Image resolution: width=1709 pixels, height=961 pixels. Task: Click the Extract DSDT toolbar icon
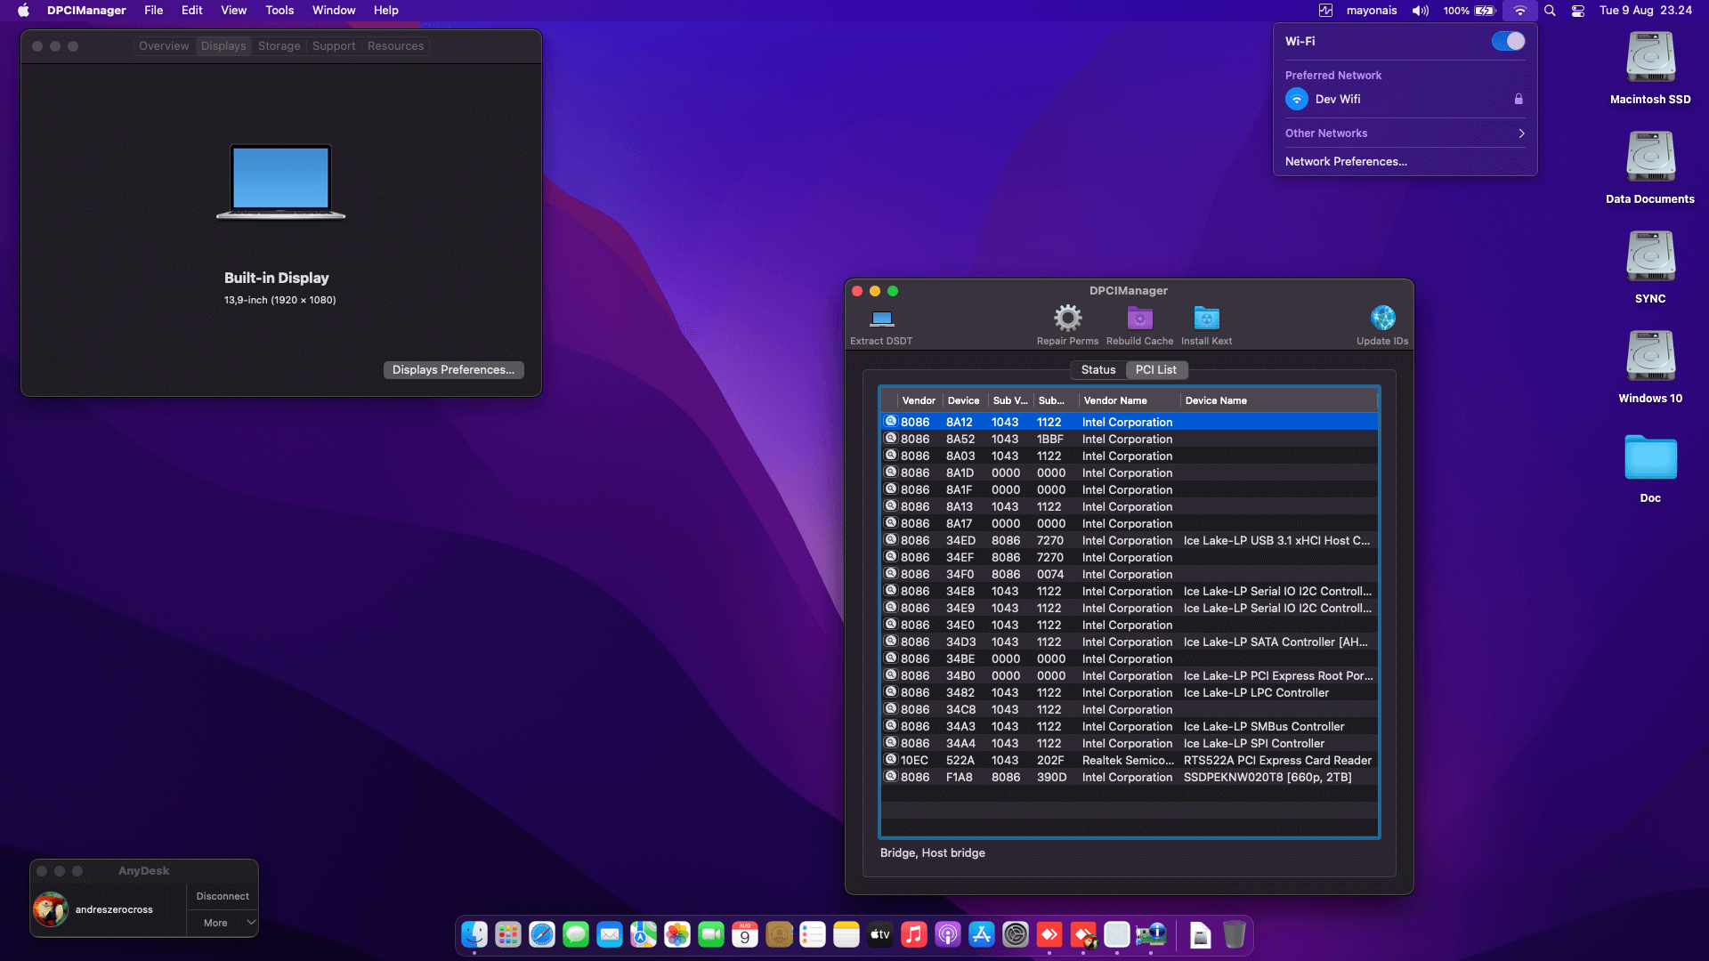pos(881,319)
